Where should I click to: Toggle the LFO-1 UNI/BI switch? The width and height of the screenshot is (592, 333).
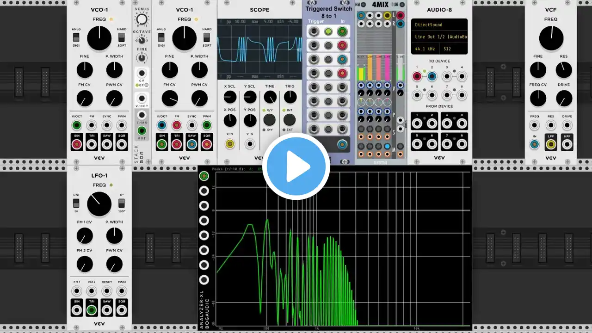click(x=76, y=203)
